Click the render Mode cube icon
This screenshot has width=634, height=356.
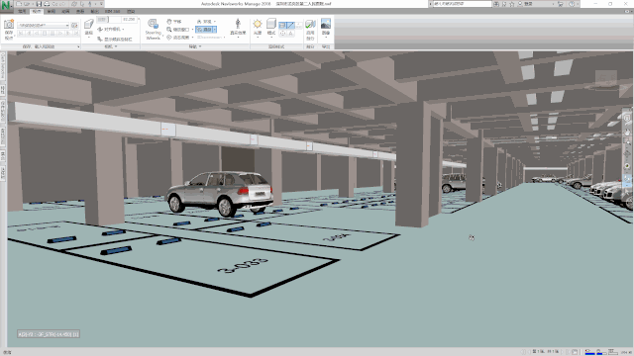pyautogui.click(x=271, y=24)
